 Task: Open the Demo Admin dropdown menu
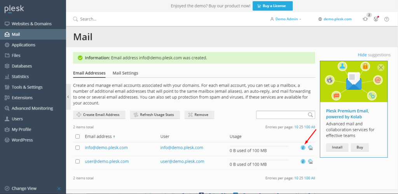(x=286, y=19)
